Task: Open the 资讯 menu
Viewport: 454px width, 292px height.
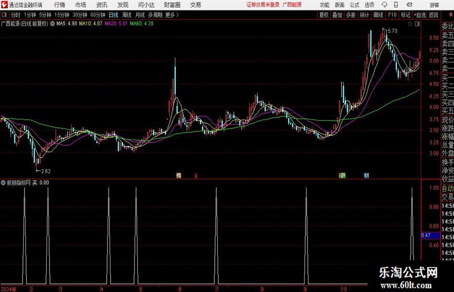Action: tap(102, 5)
